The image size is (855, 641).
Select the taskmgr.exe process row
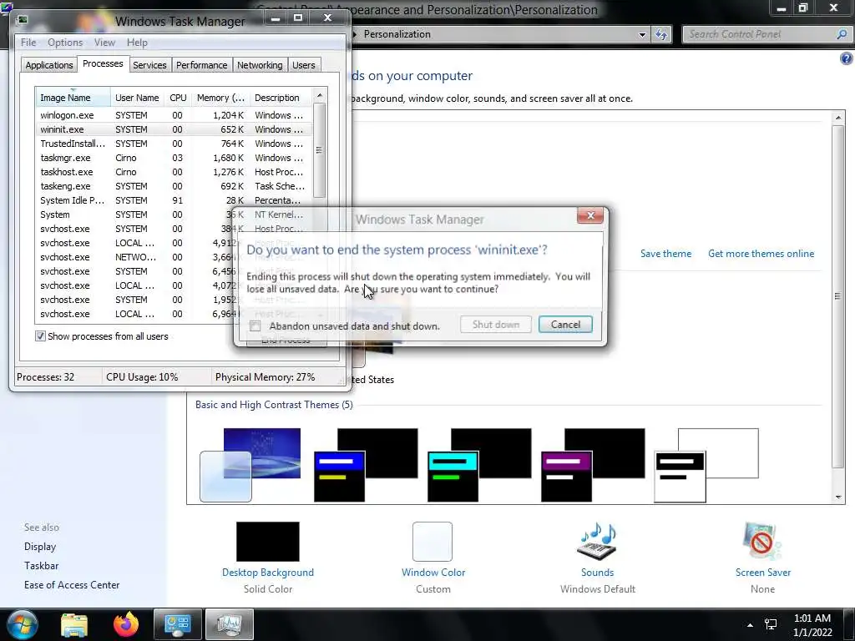[175, 158]
